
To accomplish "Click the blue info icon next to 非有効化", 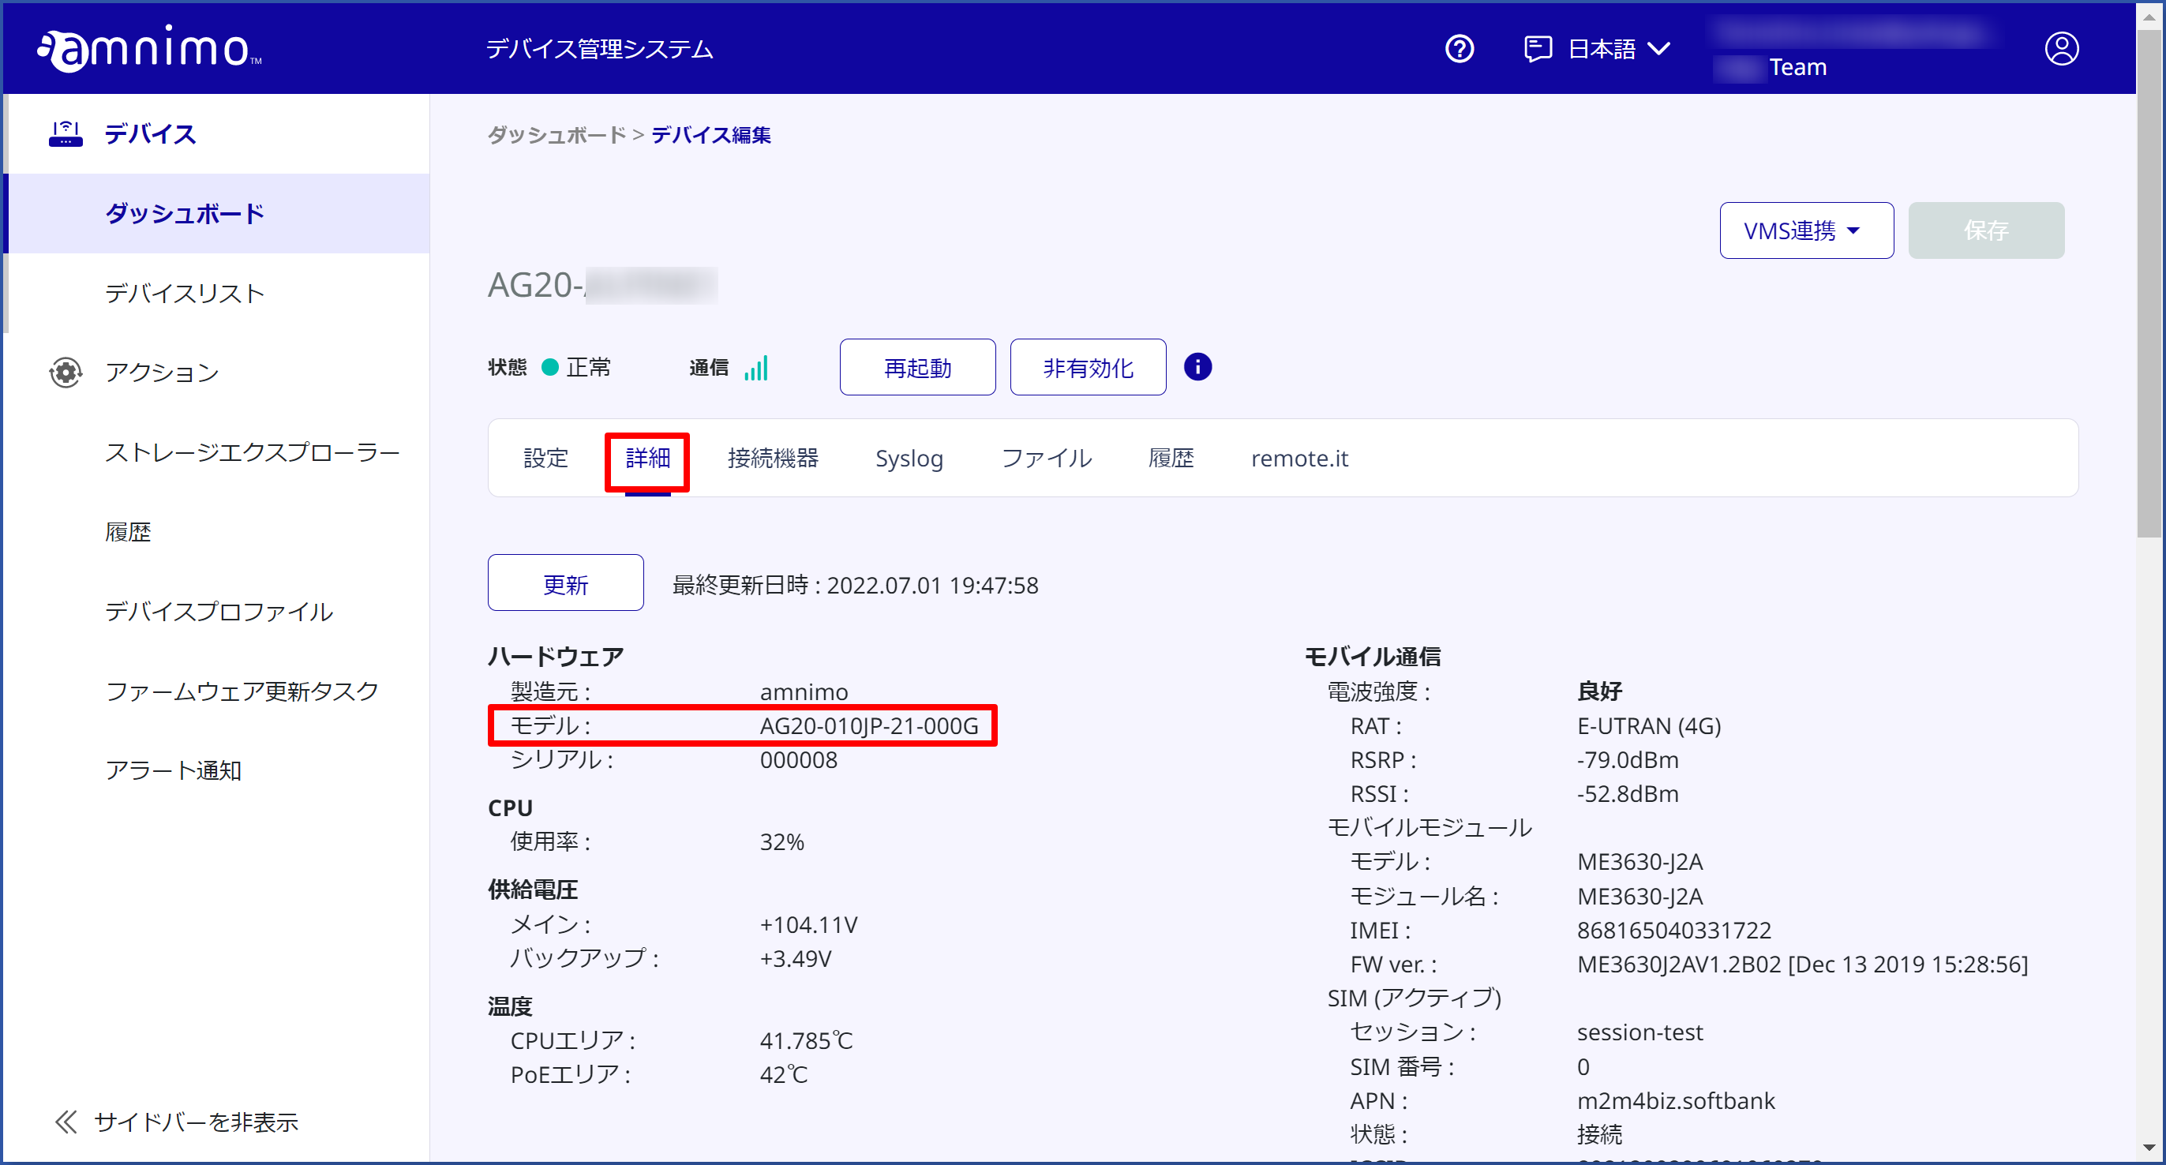I will click(1197, 366).
